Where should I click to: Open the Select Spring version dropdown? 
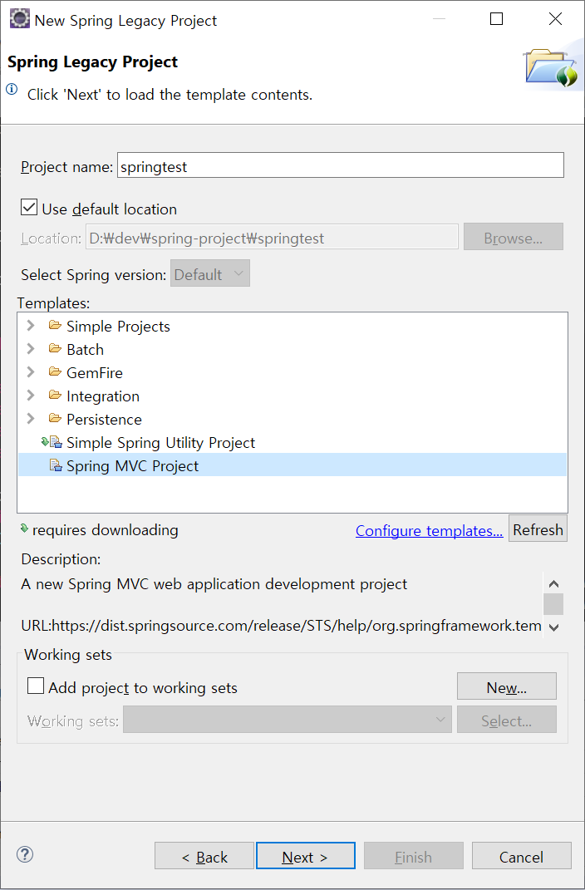(x=210, y=273)
